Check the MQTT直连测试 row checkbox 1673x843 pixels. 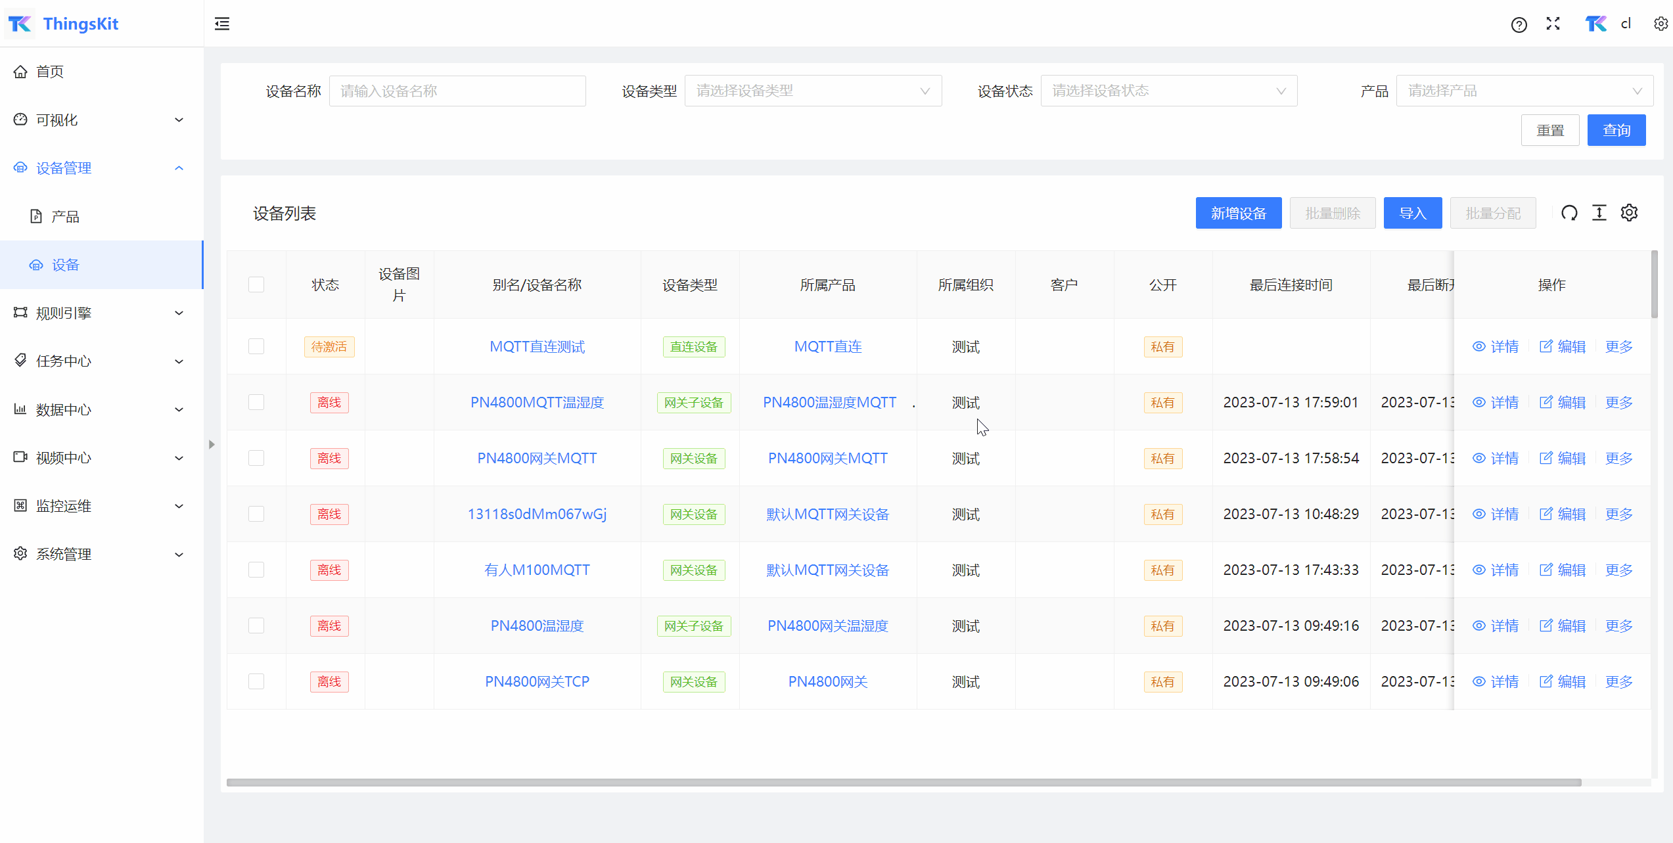point(256,346)
